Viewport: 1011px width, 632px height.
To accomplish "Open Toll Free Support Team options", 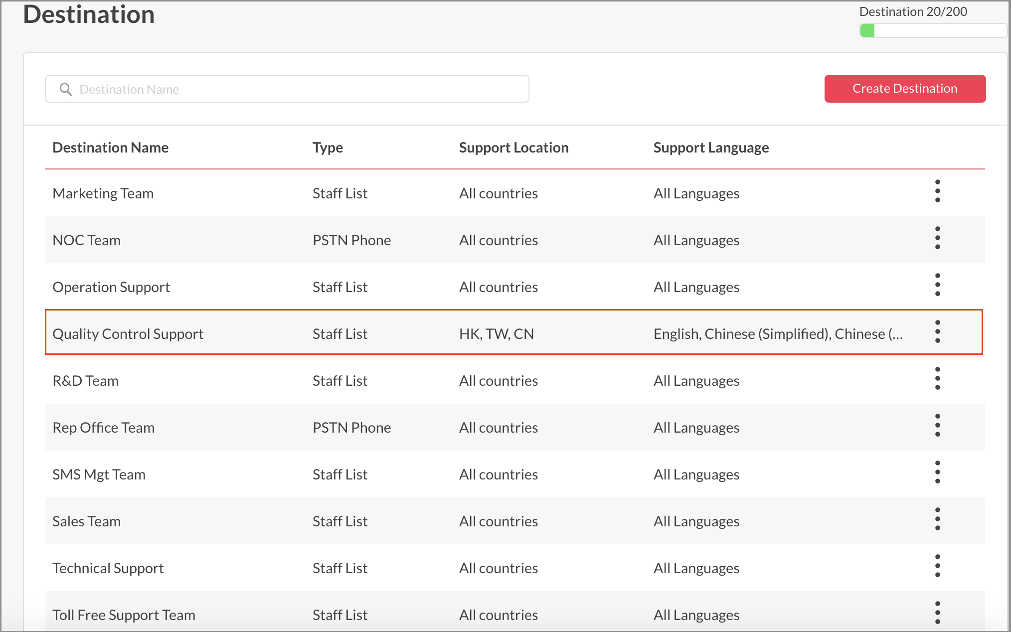I will pyautogui.click(x=937, y=613).
